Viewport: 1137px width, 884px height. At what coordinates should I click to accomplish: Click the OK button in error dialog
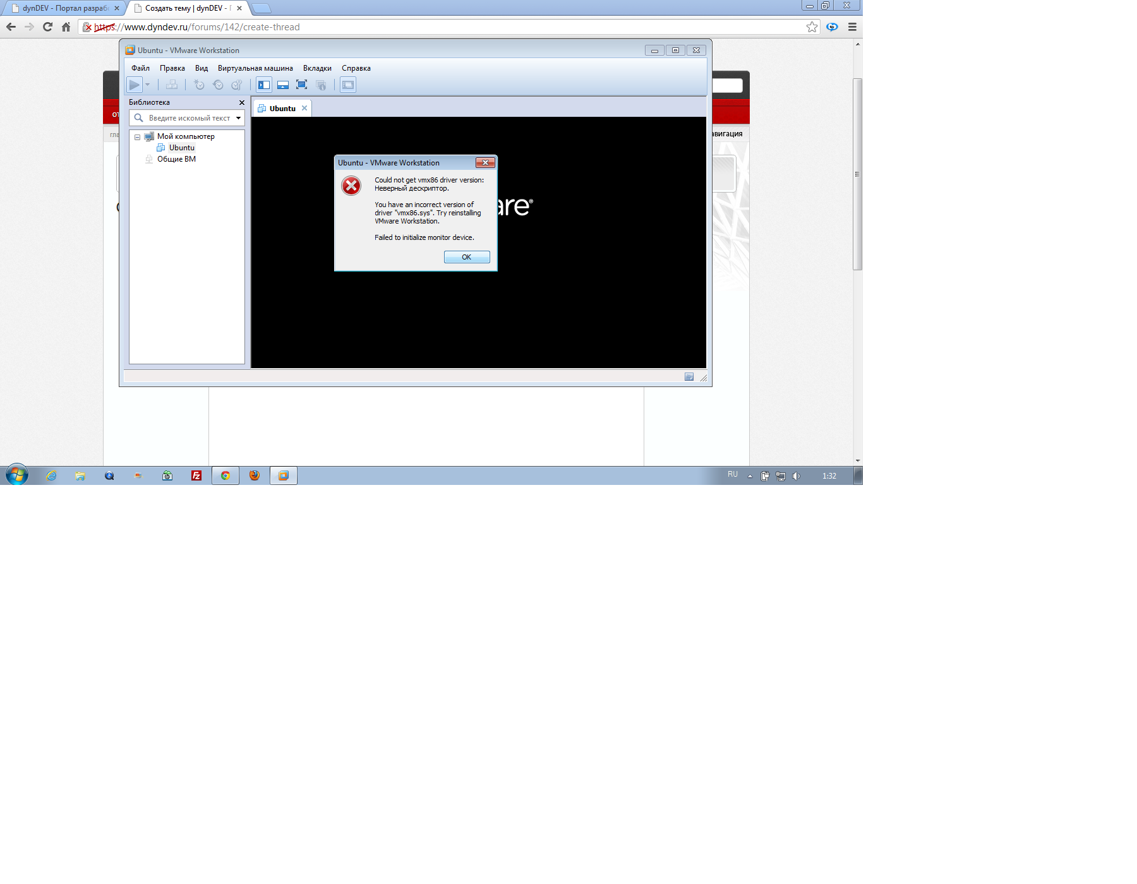[467, 257]
